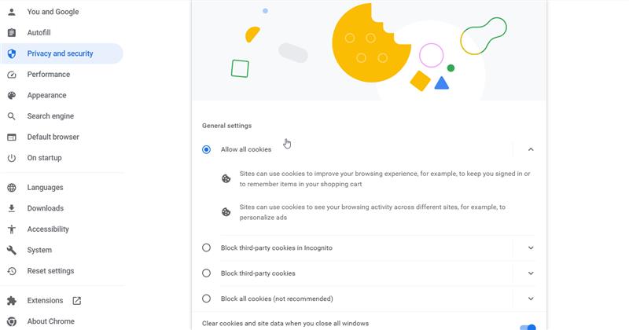Click the Extensions puzzle piece icon

click(12, 300)
